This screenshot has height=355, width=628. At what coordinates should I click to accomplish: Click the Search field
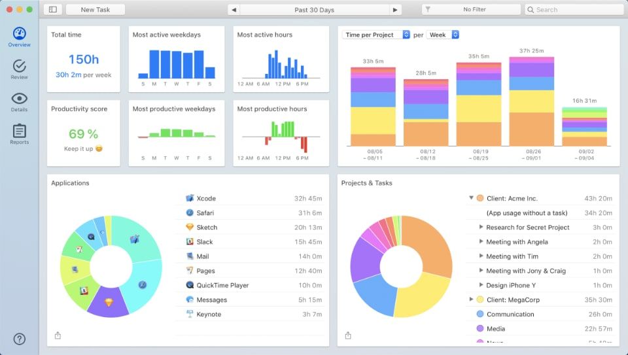(574, 10)
